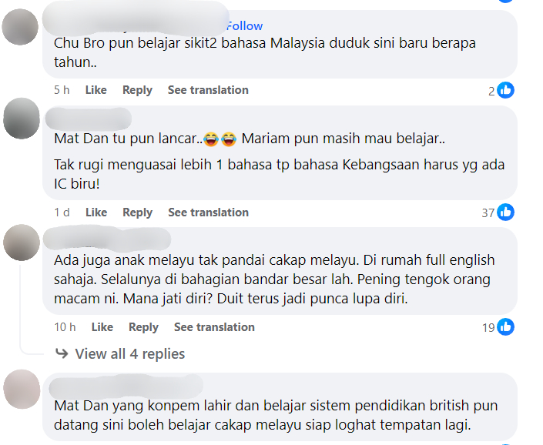See translation of the 1 d comment

(208, 212)
